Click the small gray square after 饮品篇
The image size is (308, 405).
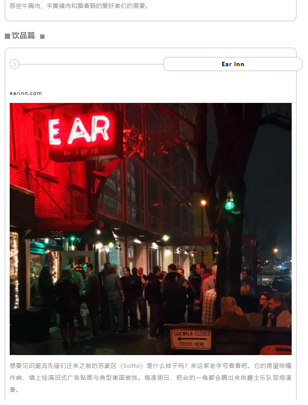coord(42,37)
